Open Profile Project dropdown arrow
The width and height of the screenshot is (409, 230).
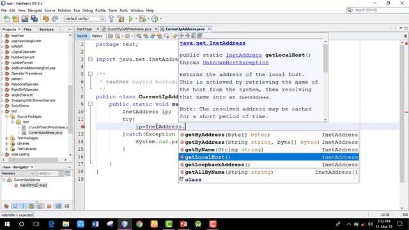pyautogui.click(x=160, y=19)
